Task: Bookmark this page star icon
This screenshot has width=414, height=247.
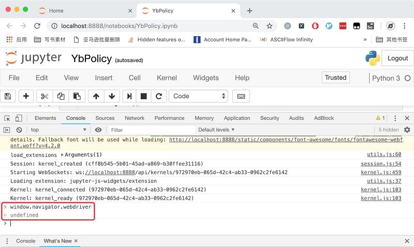Action: tap(269, 26)
